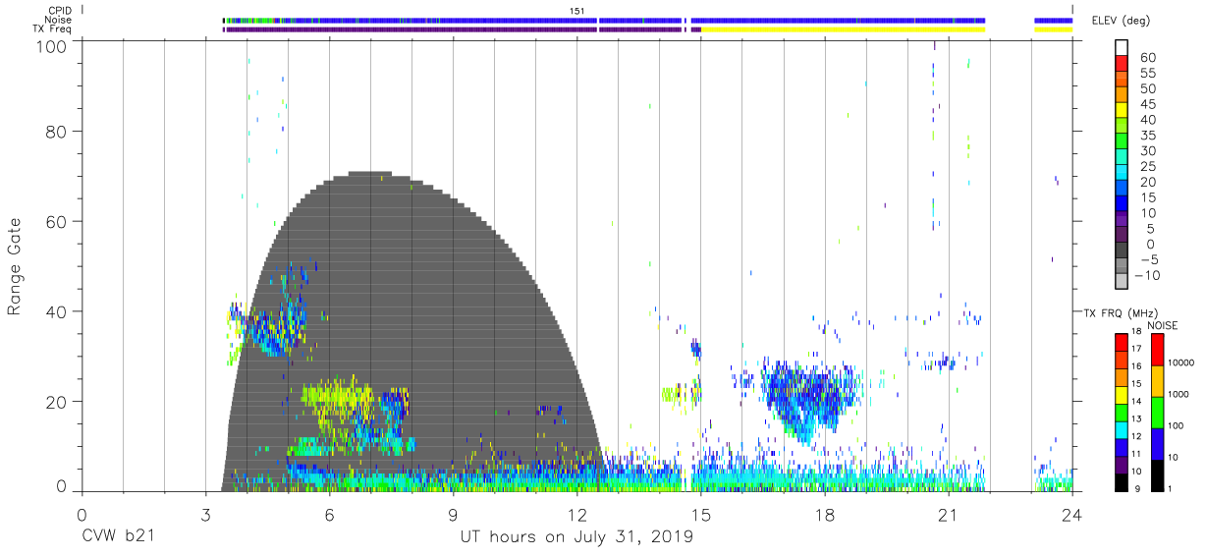1206x557 pixels.
Task: Click the cyan 25-30 elevation color band
Action: coord(1122,158)
